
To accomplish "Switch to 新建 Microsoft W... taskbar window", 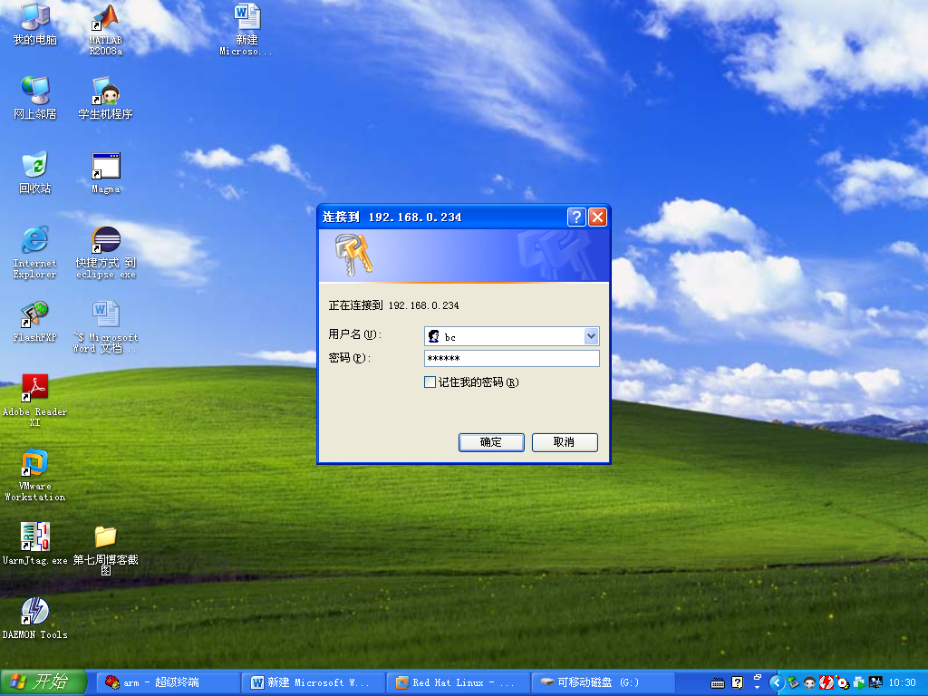I will pos(314,682).
